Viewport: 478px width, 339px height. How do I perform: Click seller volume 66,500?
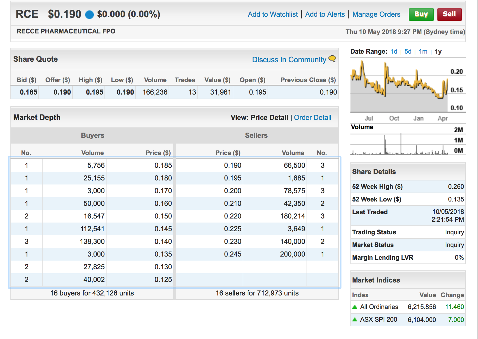294,165
